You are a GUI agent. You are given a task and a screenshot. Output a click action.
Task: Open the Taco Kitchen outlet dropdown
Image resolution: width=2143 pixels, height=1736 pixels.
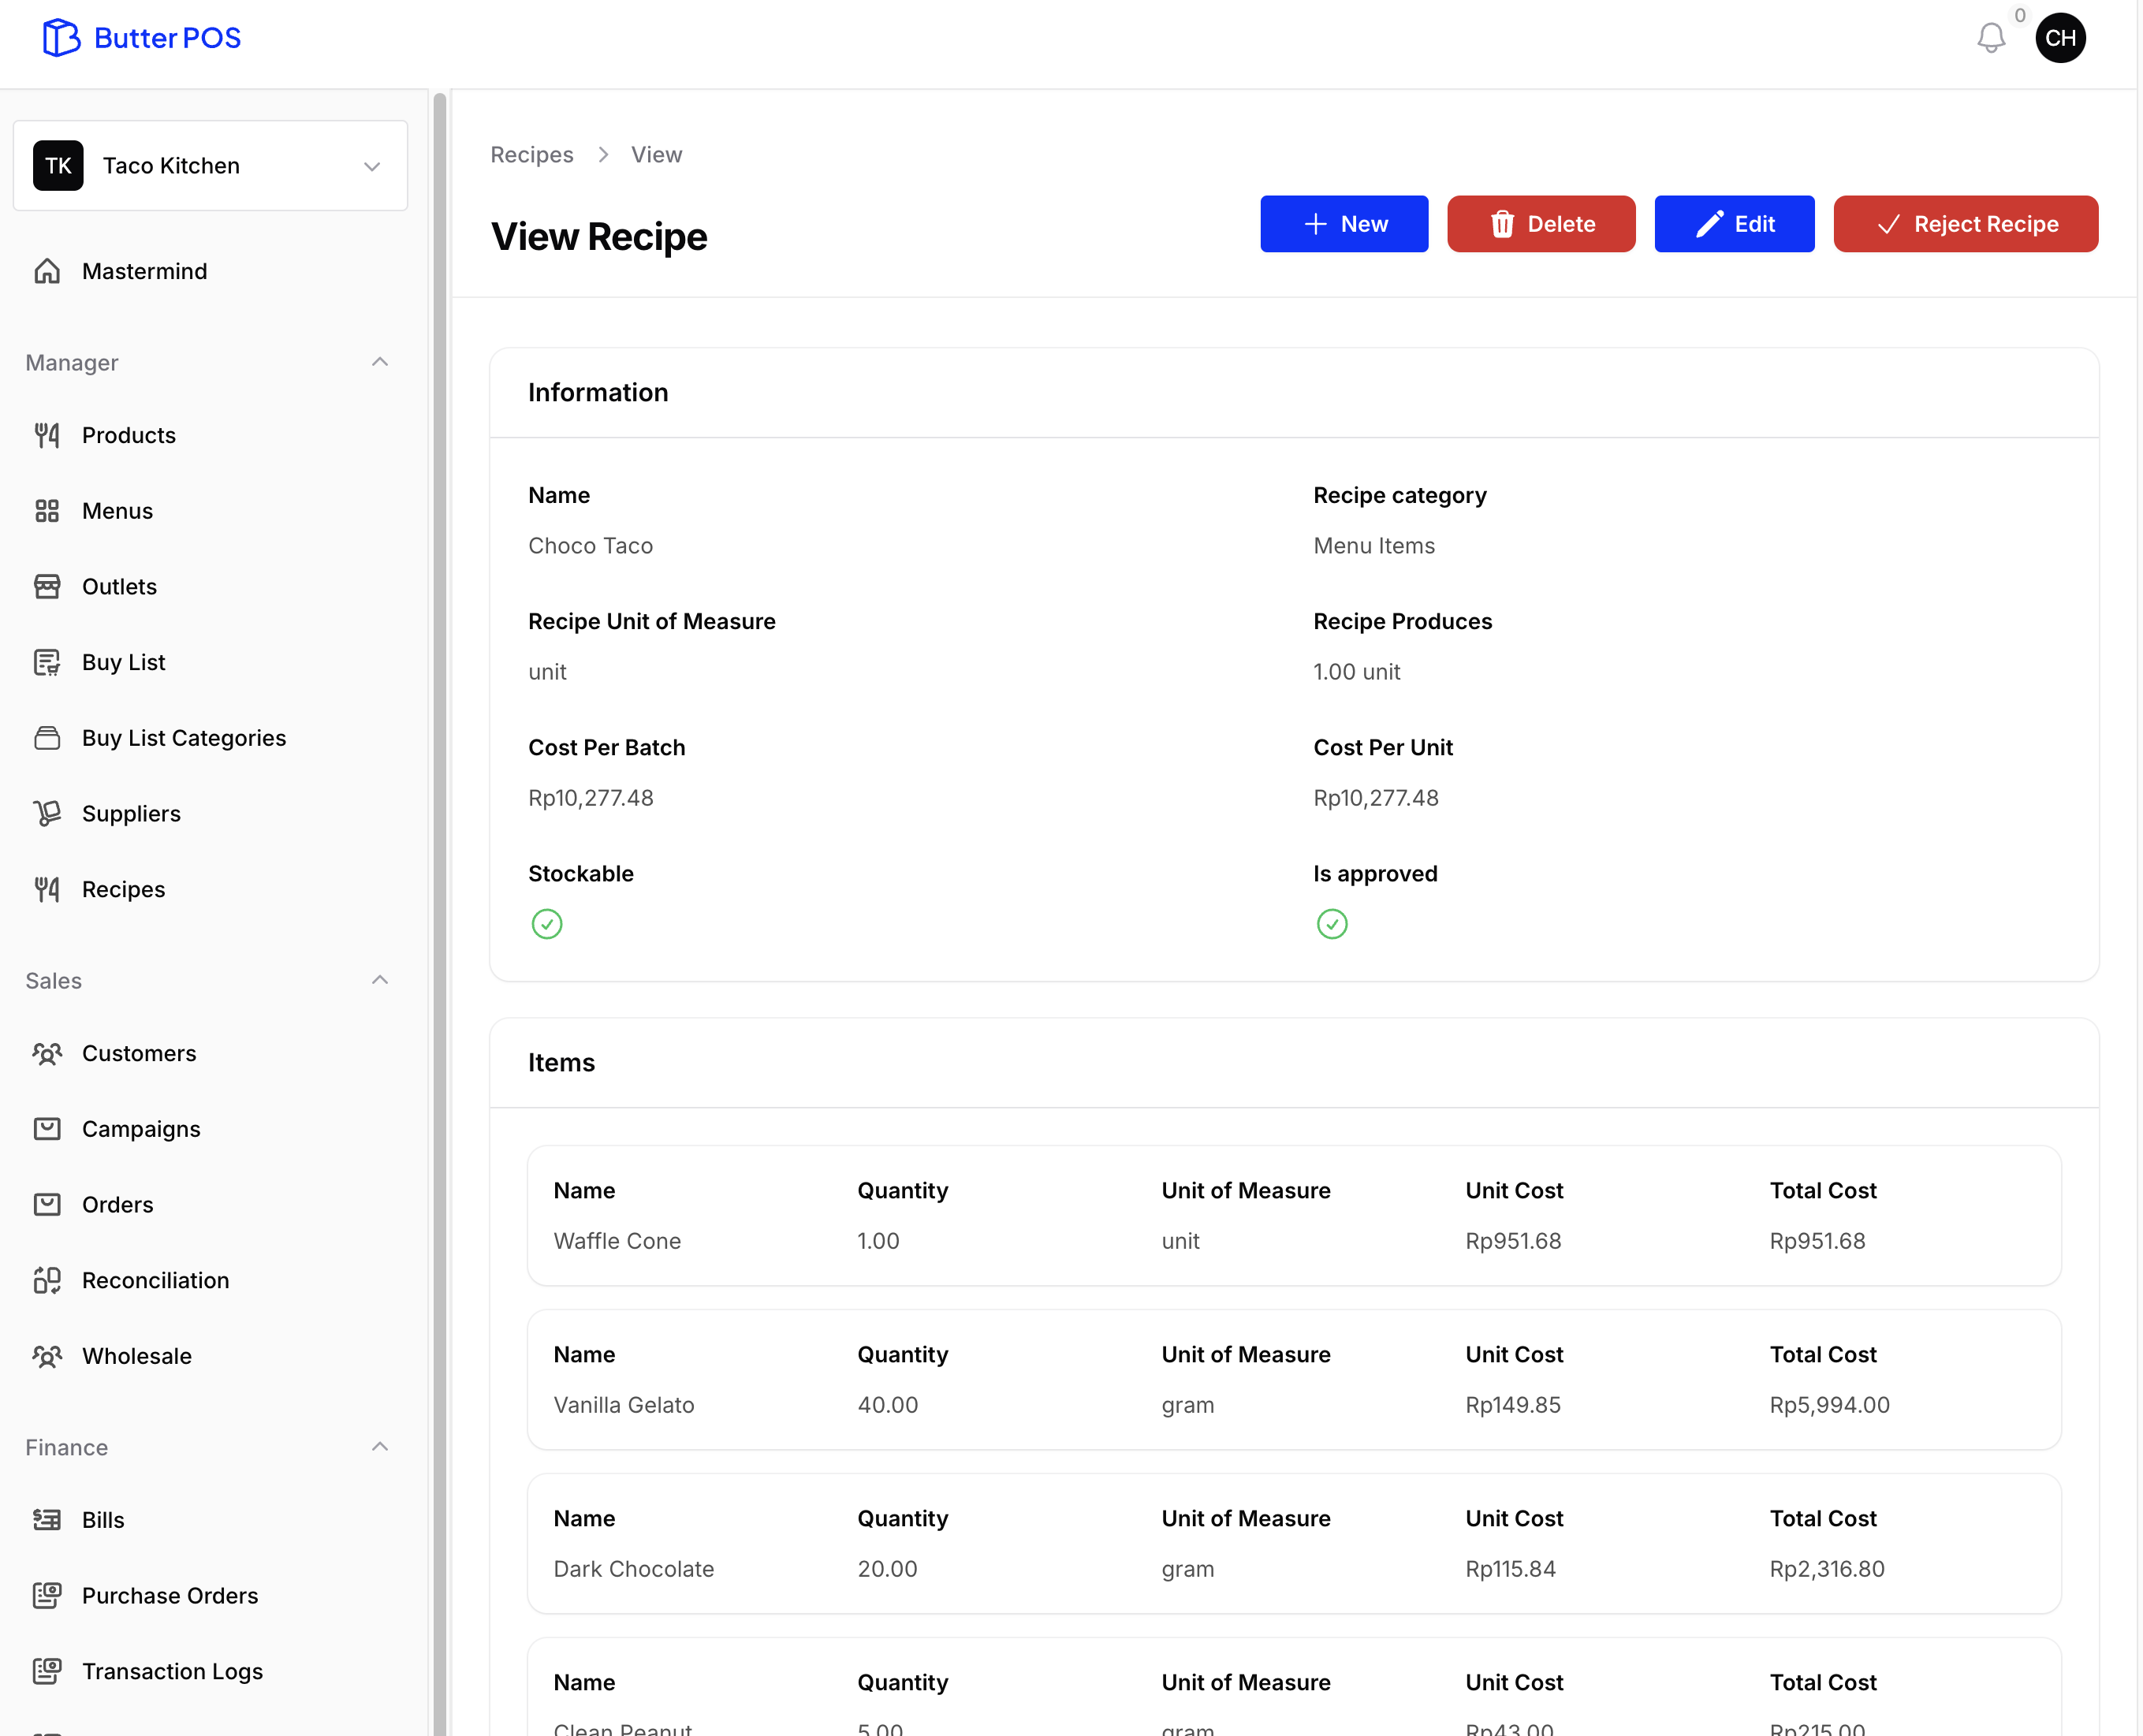point(210,166)
